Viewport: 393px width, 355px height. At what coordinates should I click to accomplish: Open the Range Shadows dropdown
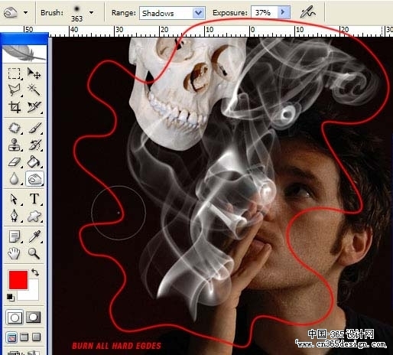(x=172, y=13)
